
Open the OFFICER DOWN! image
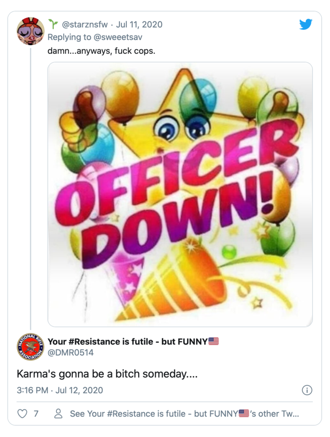[x=180, y=194]
